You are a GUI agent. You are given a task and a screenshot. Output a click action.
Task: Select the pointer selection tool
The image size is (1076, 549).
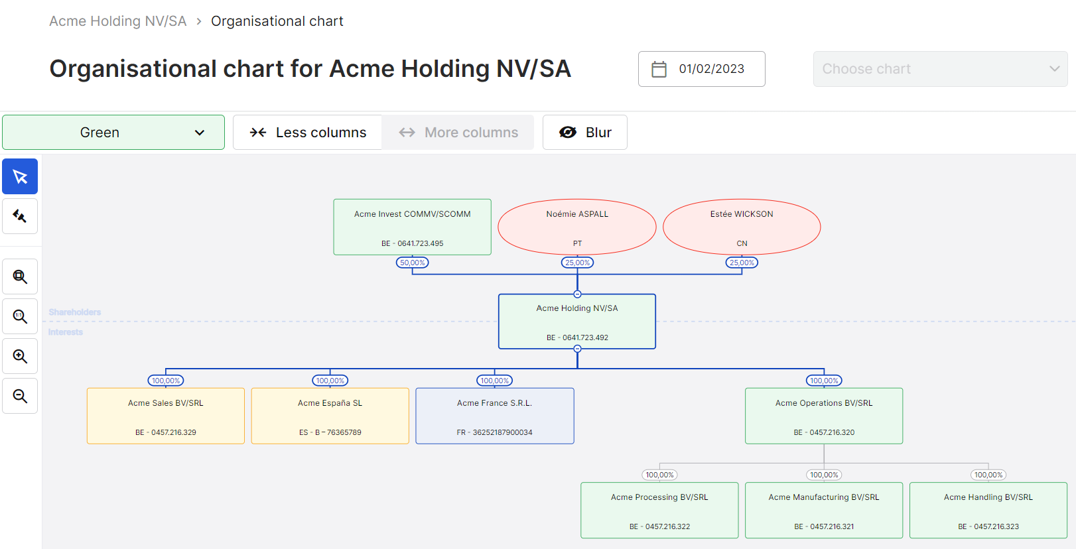(x=19, y=176)
